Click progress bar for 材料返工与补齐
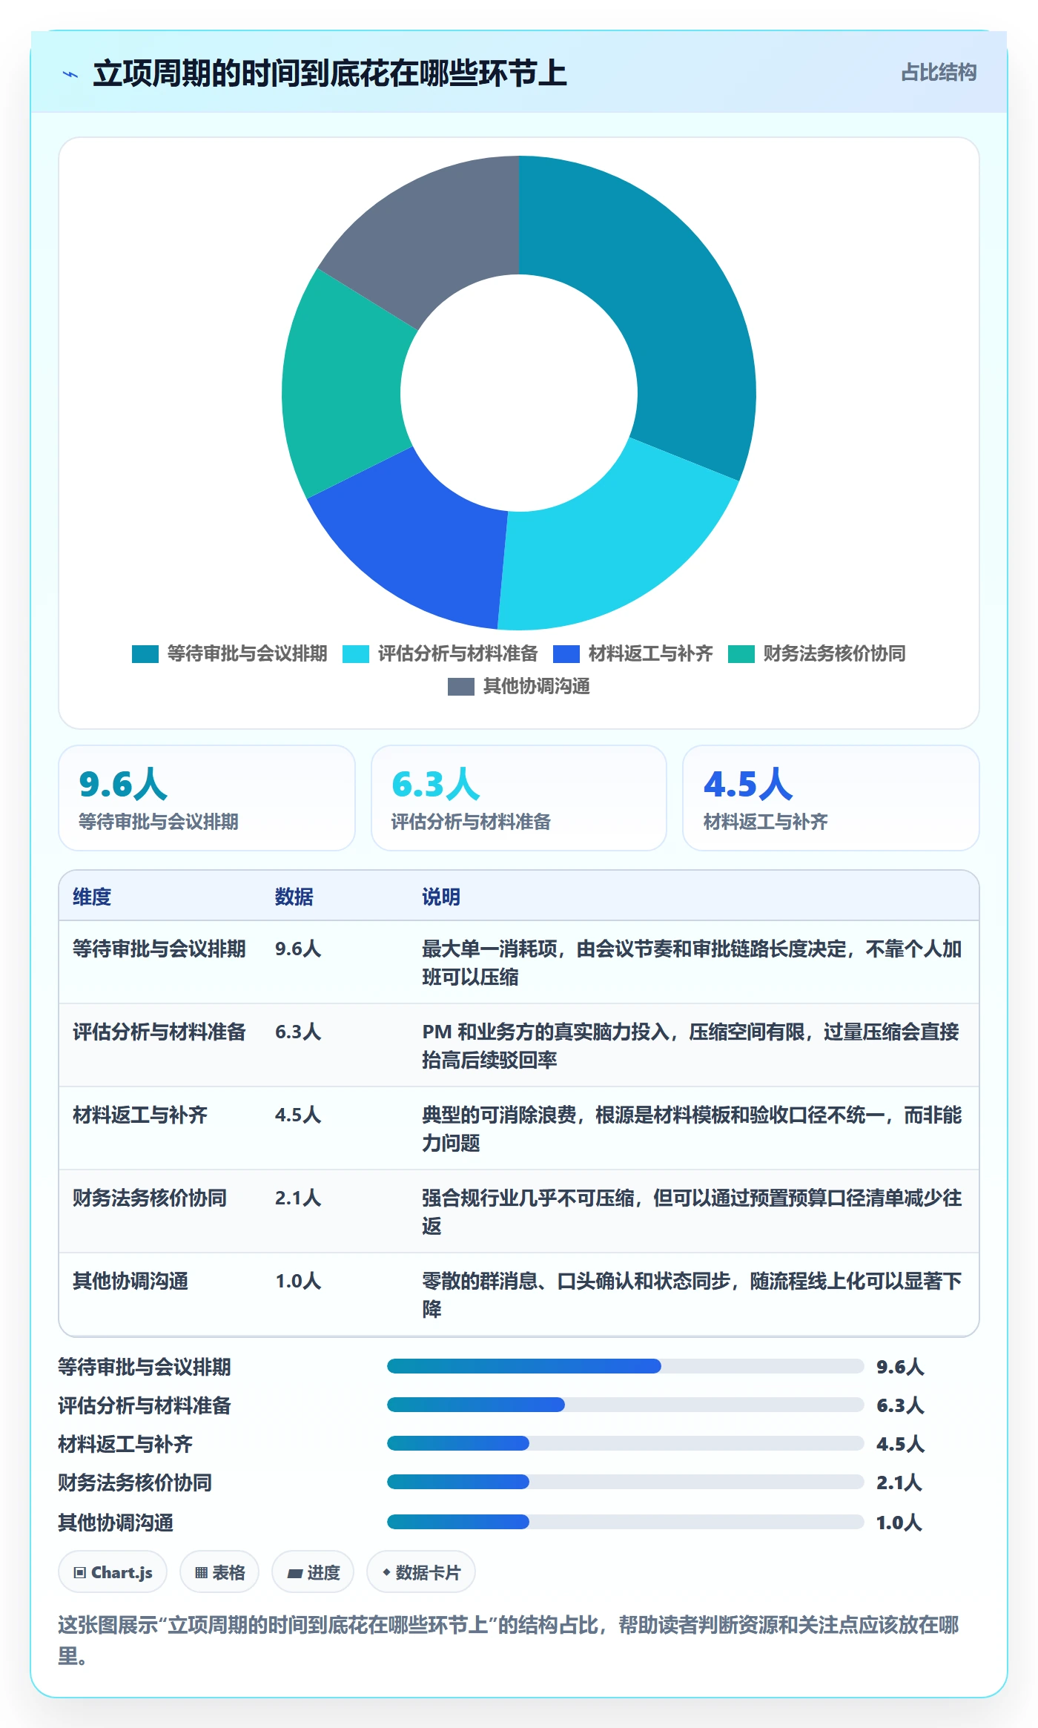 pos(625,1443)
